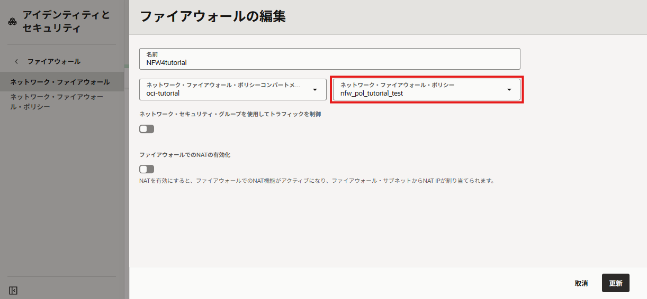
Task: Click the ファイアウォールでのNATの有効化 toggle label
Action: (x=185, y=155)
